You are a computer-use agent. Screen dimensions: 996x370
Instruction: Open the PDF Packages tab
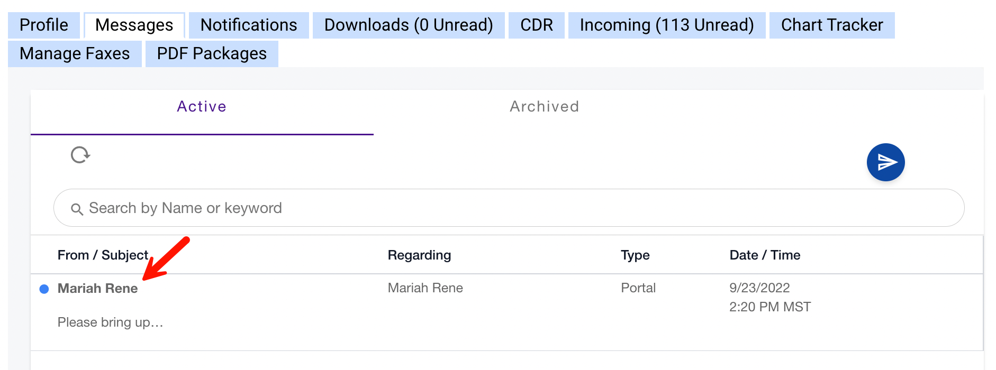point(212,53)
